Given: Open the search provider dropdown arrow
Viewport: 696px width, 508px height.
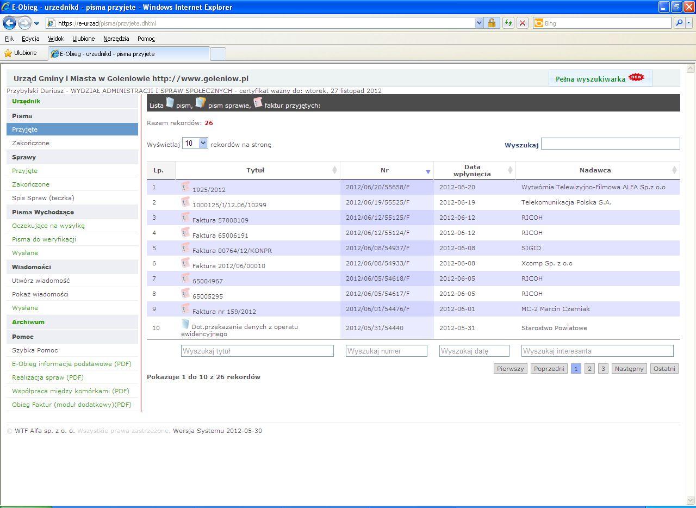Looking at the screenshot, I should [x=689, y=23].
